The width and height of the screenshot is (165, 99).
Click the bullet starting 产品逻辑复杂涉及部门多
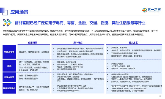[75, 88]
